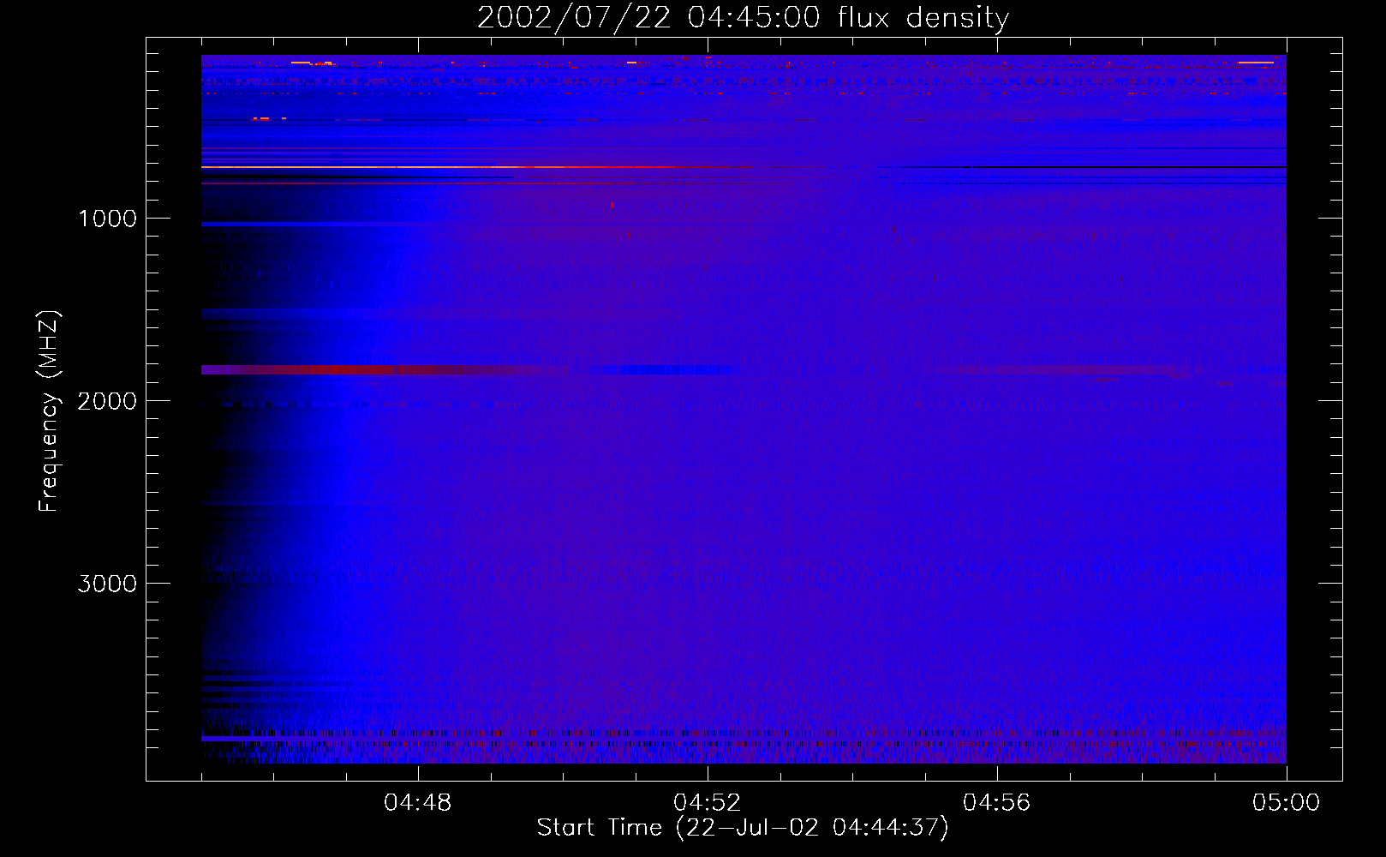The height and width of the screenshot is (857, 1386).
Task: Click the 2000 frequency tick label
Action: [x=108, y=401]
